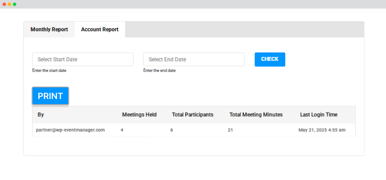Select the Account Report tab
The height and width of the screenshot is (180, 386).
100,30
